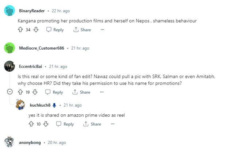Screen dimensions: 225x149
Task: Open more options on kuchkuch8's reply
Action: click(x=113, y=124)
